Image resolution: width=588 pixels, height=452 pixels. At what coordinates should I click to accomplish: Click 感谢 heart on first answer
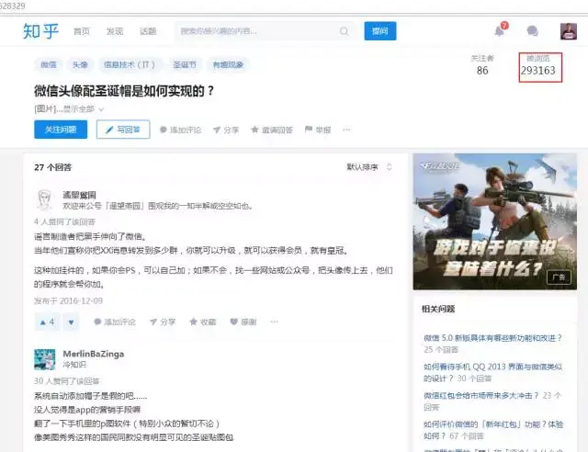pyautogui.click(x=243, y=322)
